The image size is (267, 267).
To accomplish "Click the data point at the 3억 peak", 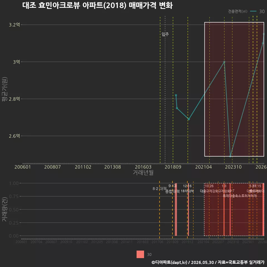I will [x=224, y=62].
